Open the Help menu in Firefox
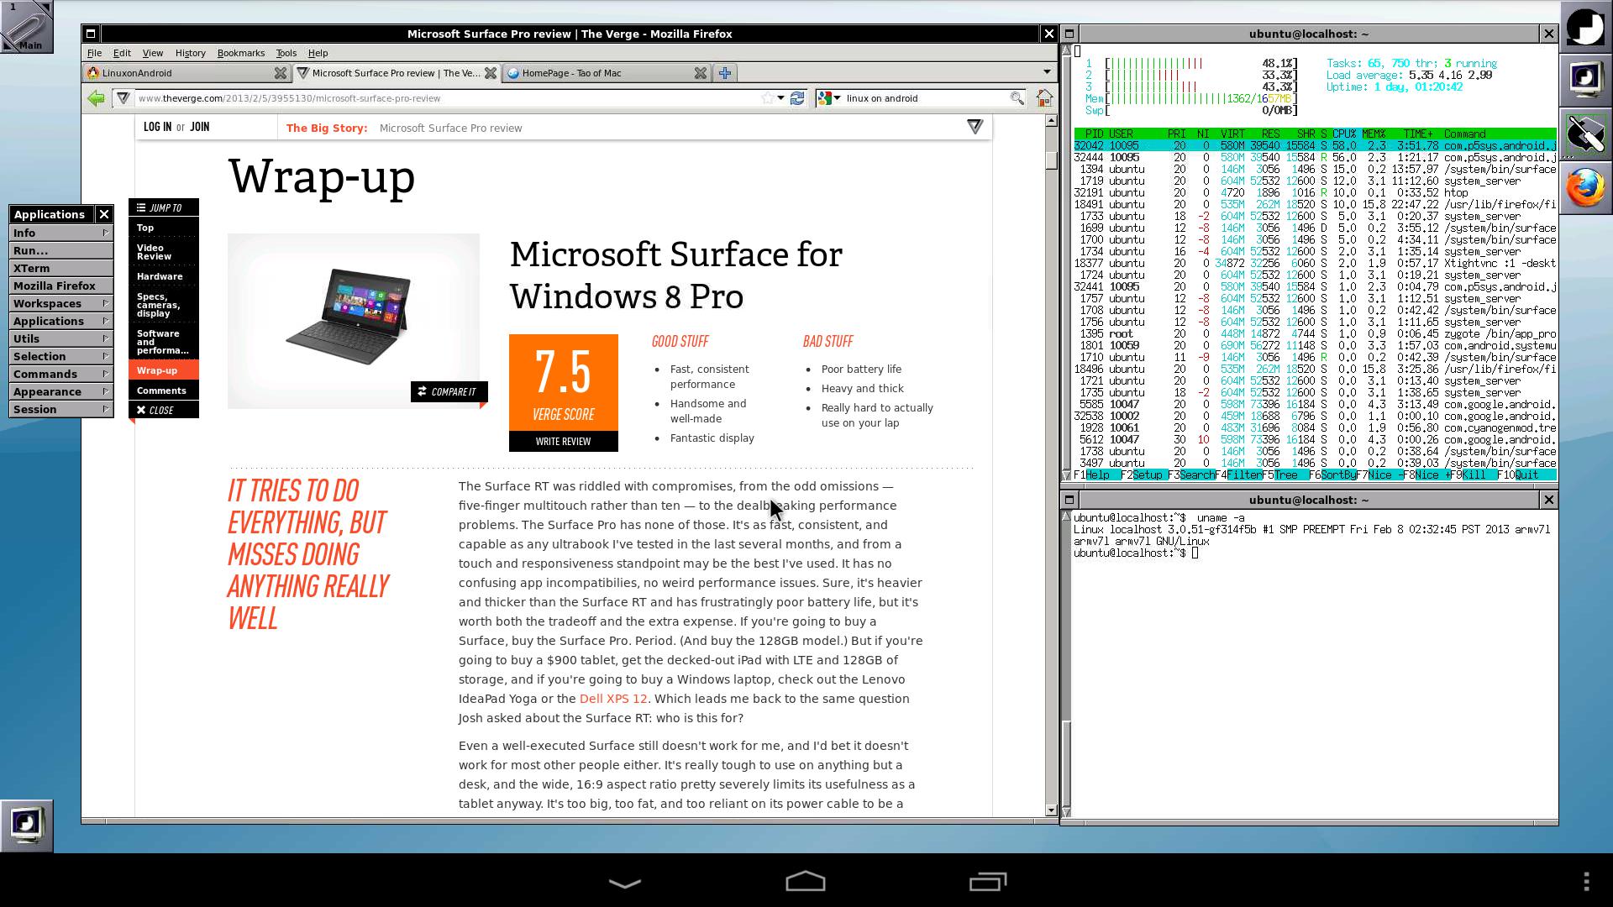 [318, 53]
